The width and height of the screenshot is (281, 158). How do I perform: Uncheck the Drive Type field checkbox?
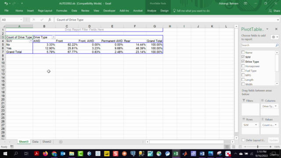click(x=243, y=61)
